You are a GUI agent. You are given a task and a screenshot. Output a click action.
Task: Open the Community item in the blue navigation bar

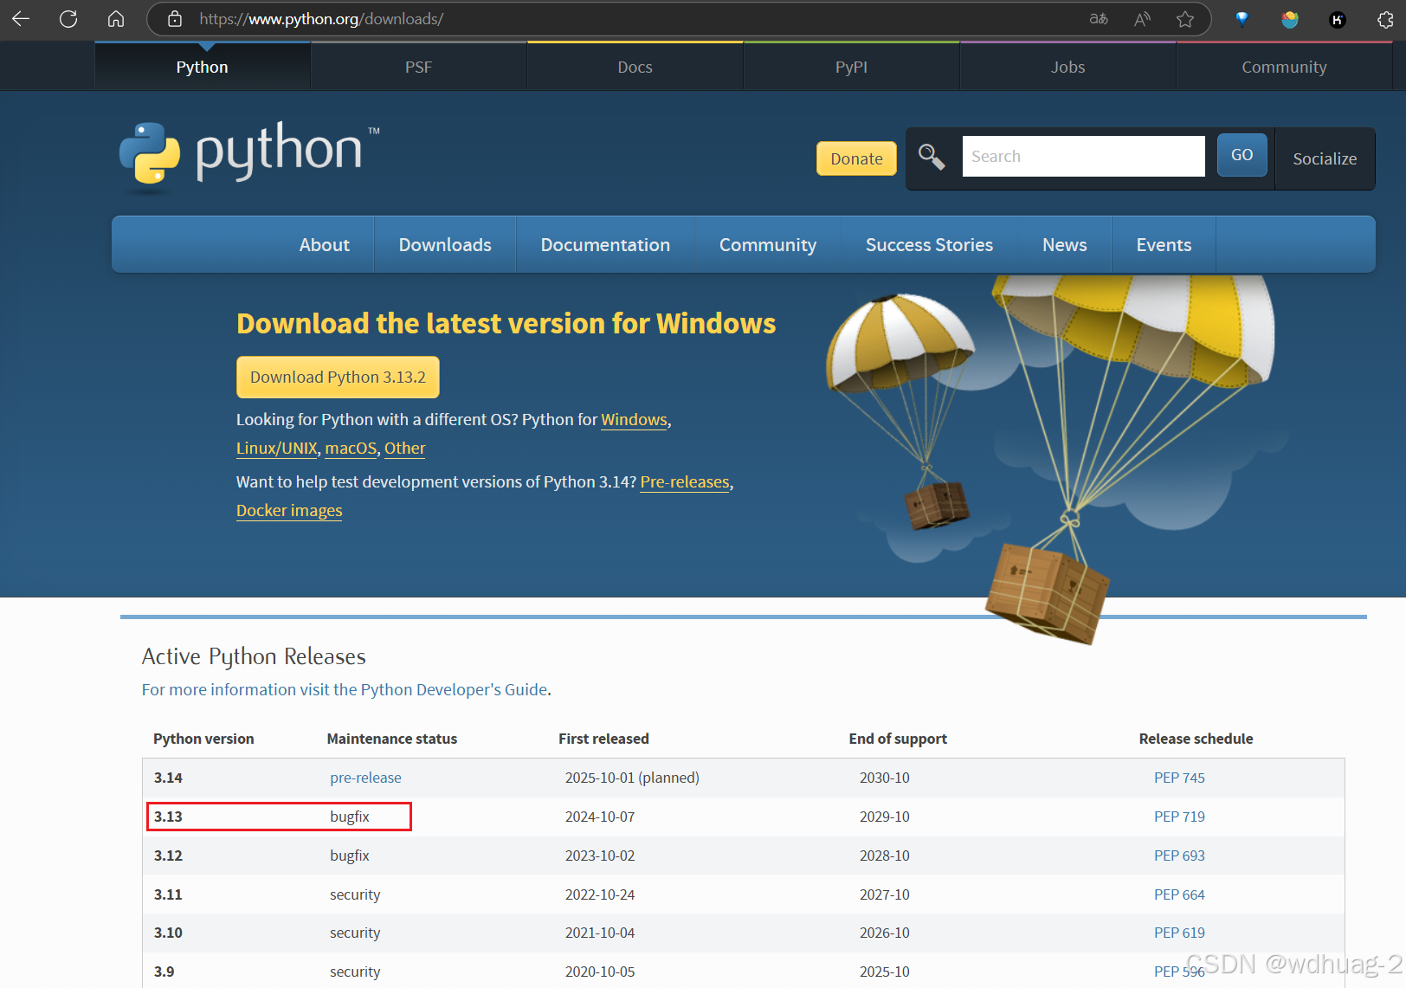(x=768, y=245)
